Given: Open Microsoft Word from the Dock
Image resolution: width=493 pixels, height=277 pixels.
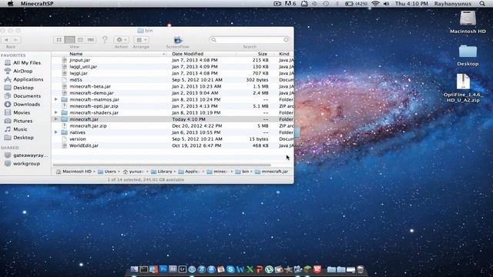Looking at the screenshot, I should click(240, 269).
